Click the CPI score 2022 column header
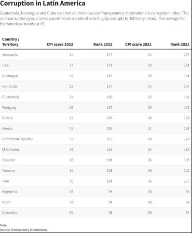 (60, 45)
